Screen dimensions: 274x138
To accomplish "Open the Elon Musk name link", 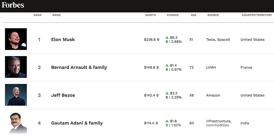I will [63, 39].
